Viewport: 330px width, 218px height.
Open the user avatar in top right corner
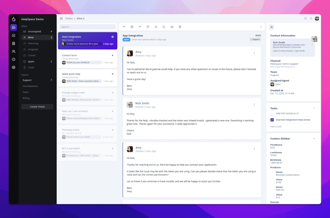coord(317,18)
